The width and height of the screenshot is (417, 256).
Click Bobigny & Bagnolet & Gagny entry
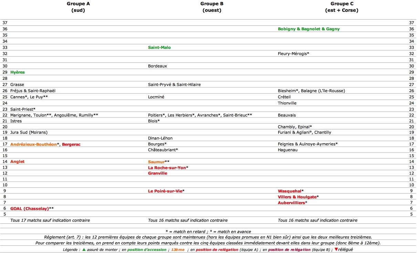coord(309,29)
